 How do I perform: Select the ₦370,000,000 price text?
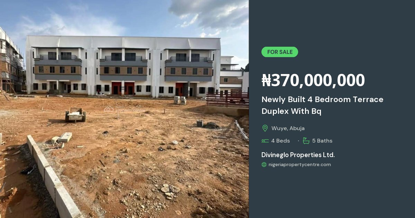pyautogui.click(x=313, y=80)
